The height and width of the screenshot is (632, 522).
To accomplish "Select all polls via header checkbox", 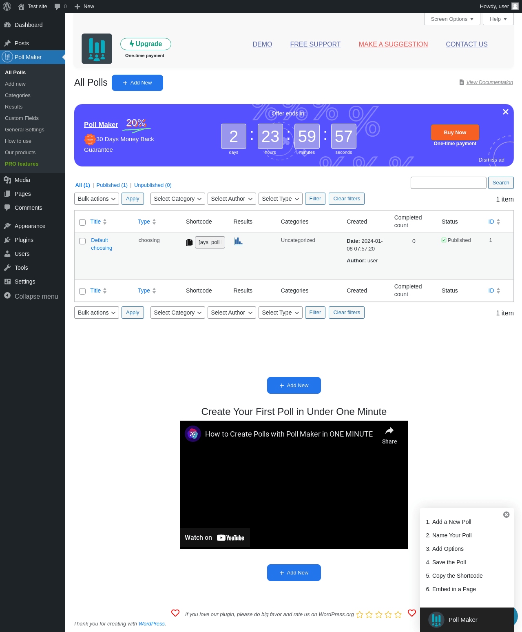I will click(82, 222).
